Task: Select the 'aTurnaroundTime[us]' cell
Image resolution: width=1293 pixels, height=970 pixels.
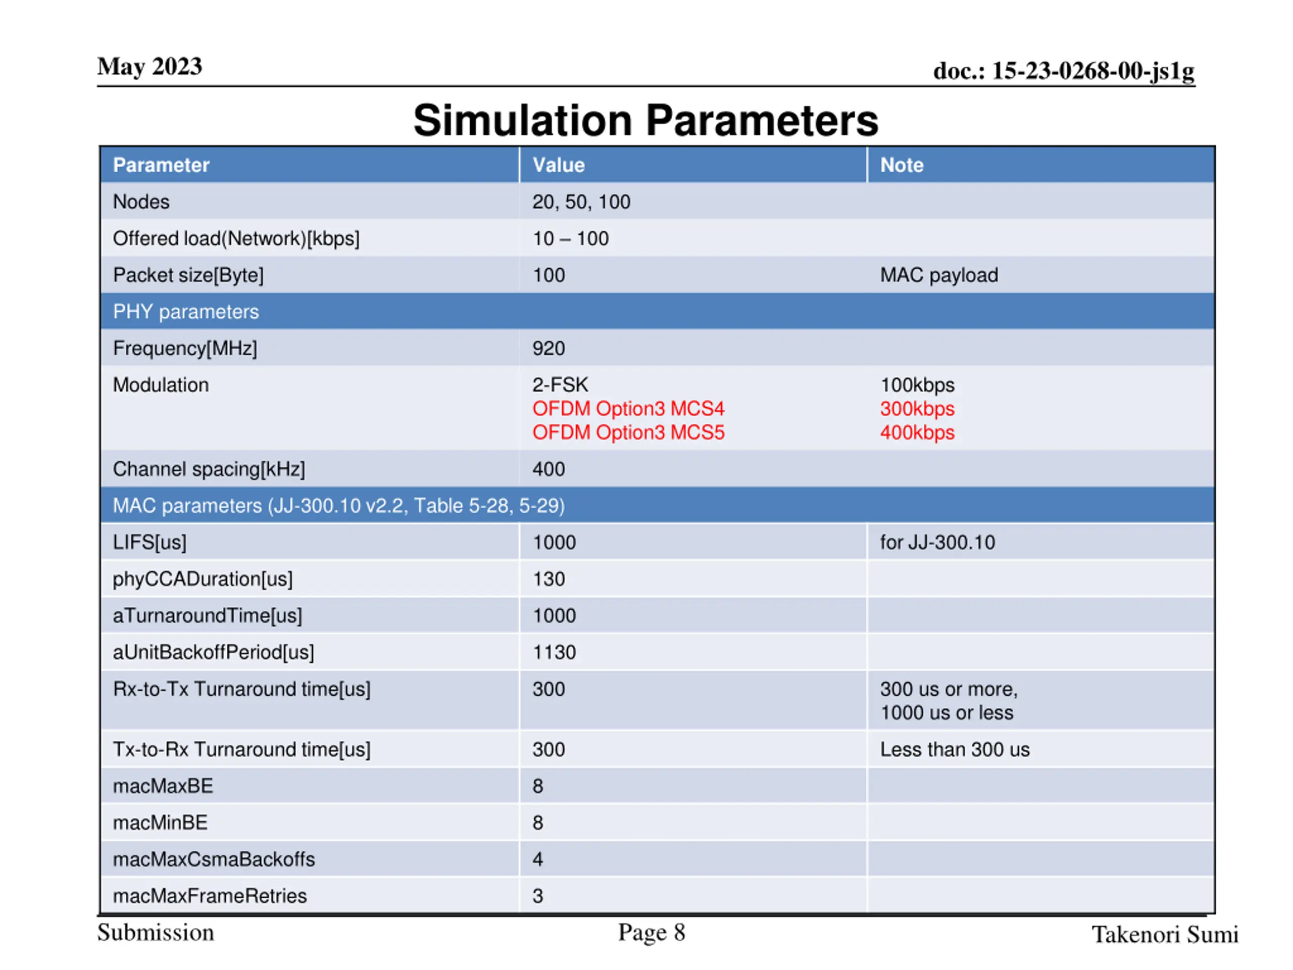Action: click(310, 616)
